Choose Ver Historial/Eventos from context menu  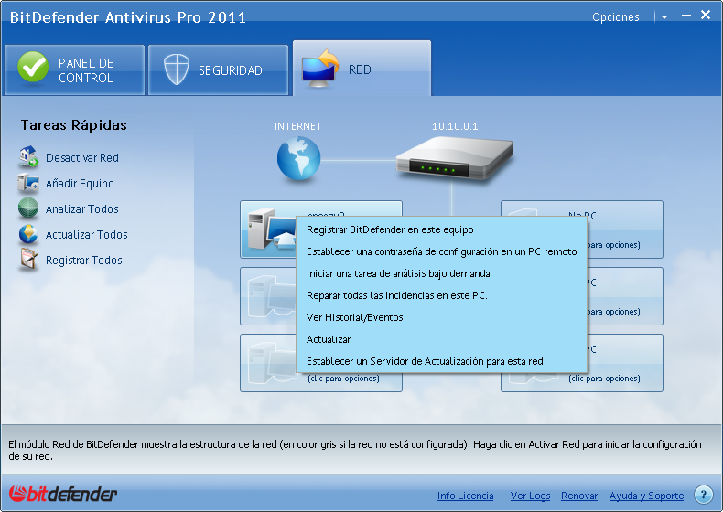click(x=354, y=317)
